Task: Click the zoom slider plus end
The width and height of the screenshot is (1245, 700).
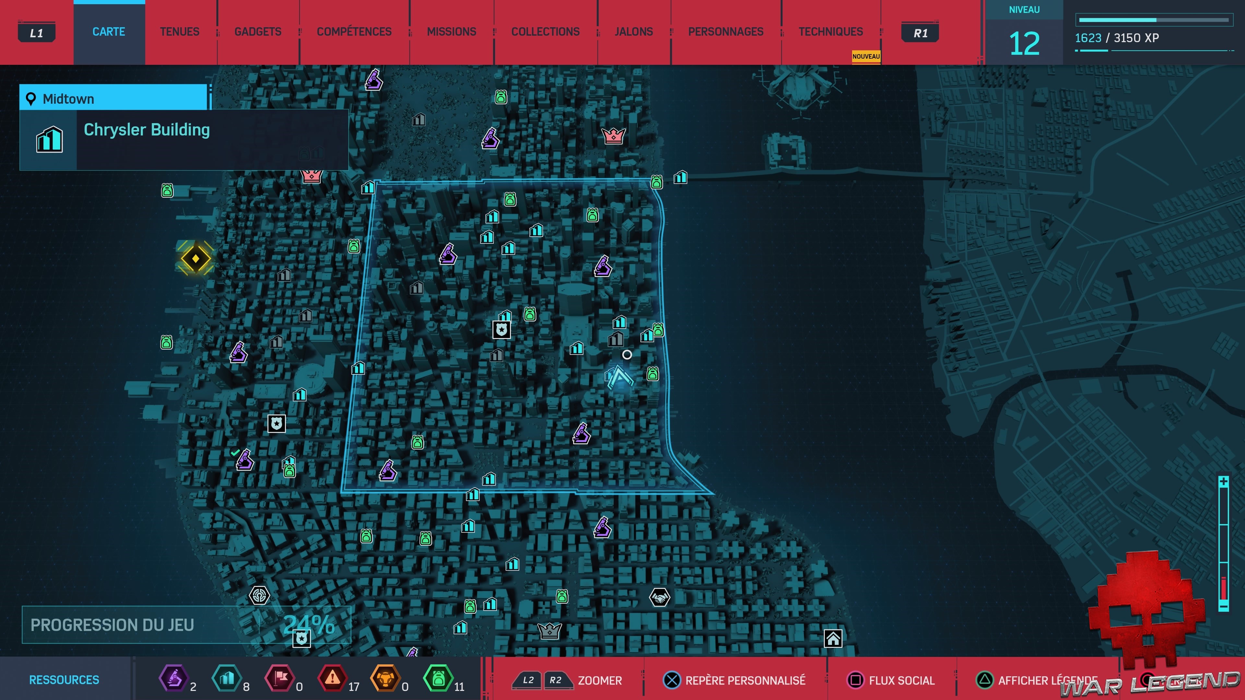Action: (1223, 482)
